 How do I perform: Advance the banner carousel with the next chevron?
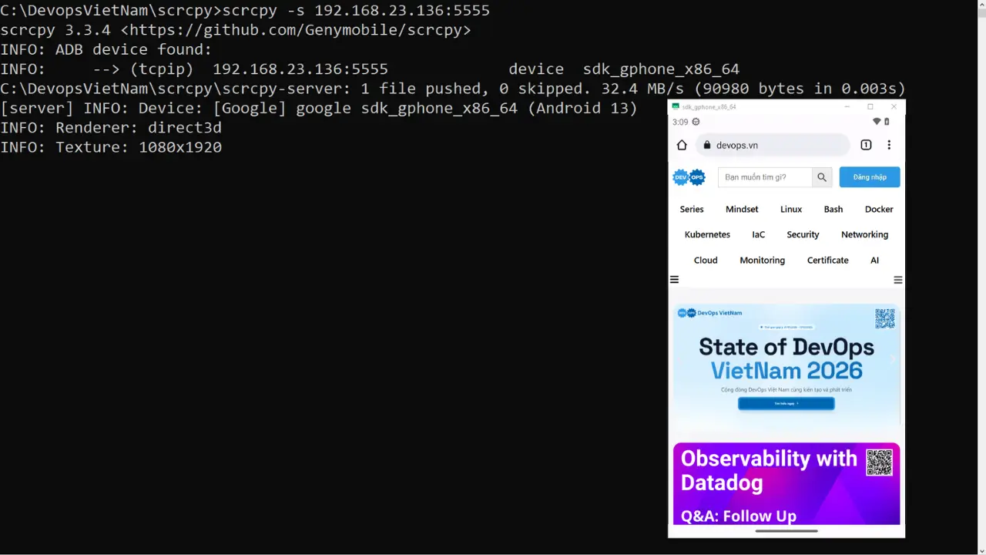tap(893, 358)
